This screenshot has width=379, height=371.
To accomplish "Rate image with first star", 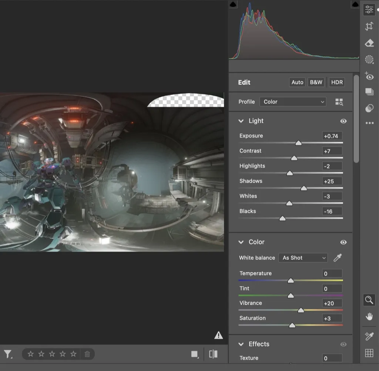I will tap(31, 354).
